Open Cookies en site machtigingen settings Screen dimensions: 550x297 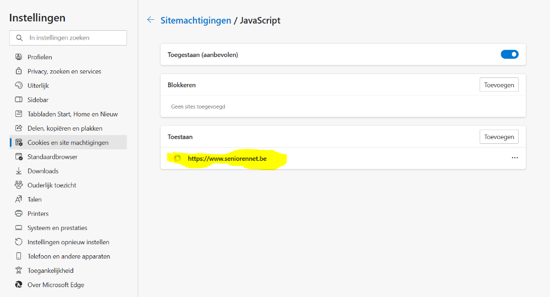click(x=68, y=143)
